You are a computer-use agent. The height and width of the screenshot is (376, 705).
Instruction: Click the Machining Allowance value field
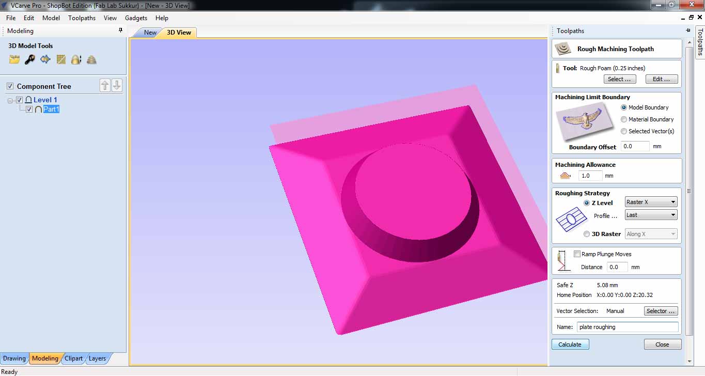(590, 176)
